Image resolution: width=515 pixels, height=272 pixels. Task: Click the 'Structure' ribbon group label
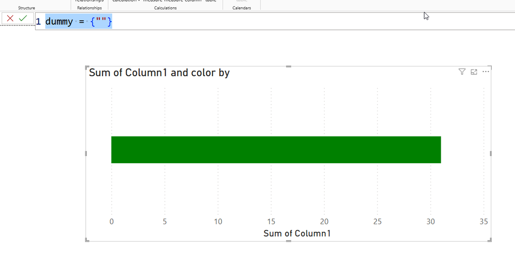(27, 8)
